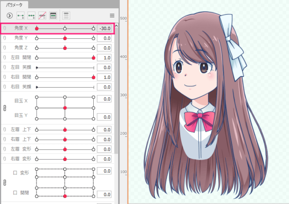Click the 左目 開閉 value field showing 1.0
The image size is (289, 204).
104,58
